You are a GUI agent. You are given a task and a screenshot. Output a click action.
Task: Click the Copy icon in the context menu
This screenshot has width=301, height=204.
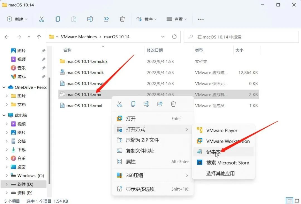[133, 104]
